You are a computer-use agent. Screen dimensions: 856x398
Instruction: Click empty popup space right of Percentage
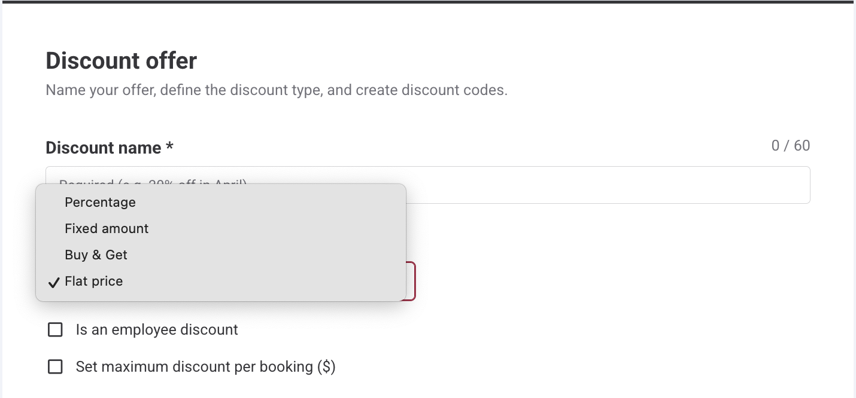pyautogui.click(x=269, y=203)
